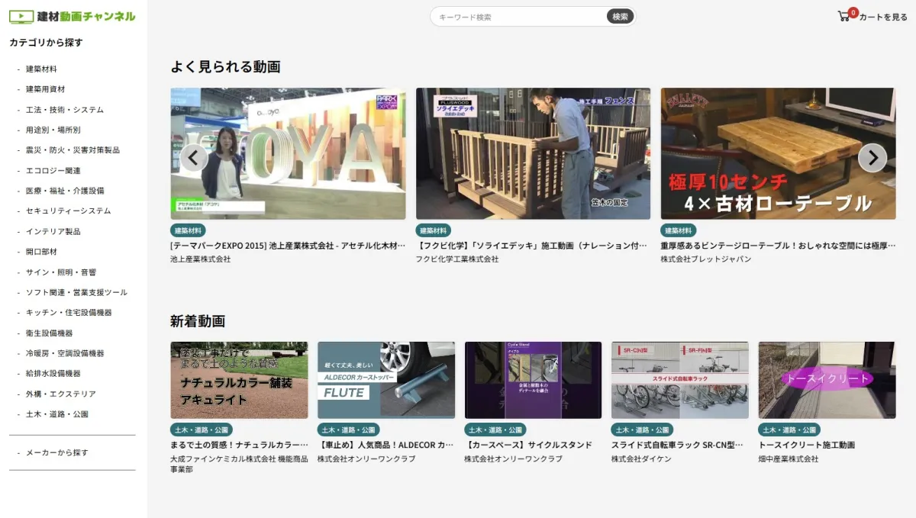916x518 pixels.
Task: Open the 震災・防火・災害対策製品 category
Action: (x=73, y=150)
